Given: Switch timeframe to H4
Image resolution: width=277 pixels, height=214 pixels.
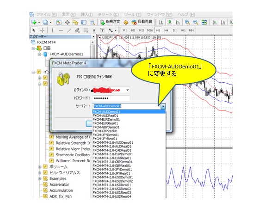Looking at the screenshot, I should click(x=166, y=31).
